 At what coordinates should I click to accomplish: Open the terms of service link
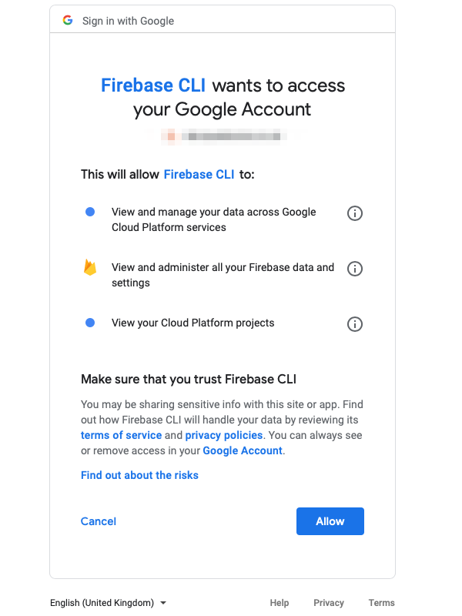tap(121, 435)
